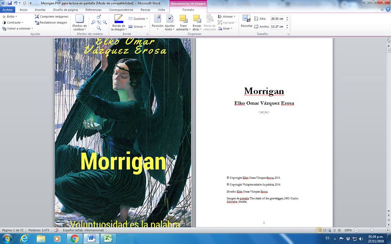391x244 pixels.
Task: Open Efectos de sombra gallery
Action: pyautogui.click(x=79, y=22)
